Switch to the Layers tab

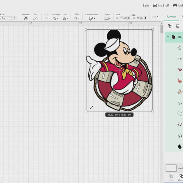pyautogui.click(x=171, y=17)
